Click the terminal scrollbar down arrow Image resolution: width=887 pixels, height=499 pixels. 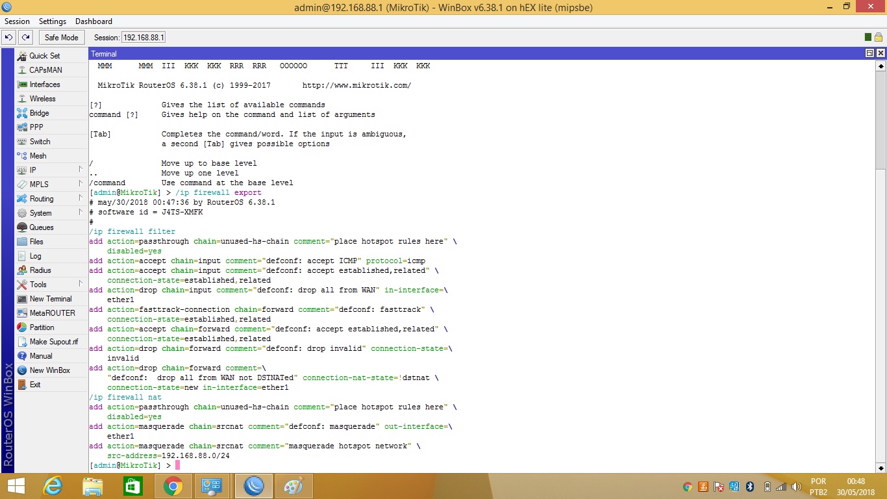[x=881, y=467]
